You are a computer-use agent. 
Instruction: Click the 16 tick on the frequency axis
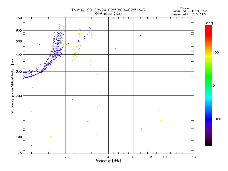tap(194, 157)
